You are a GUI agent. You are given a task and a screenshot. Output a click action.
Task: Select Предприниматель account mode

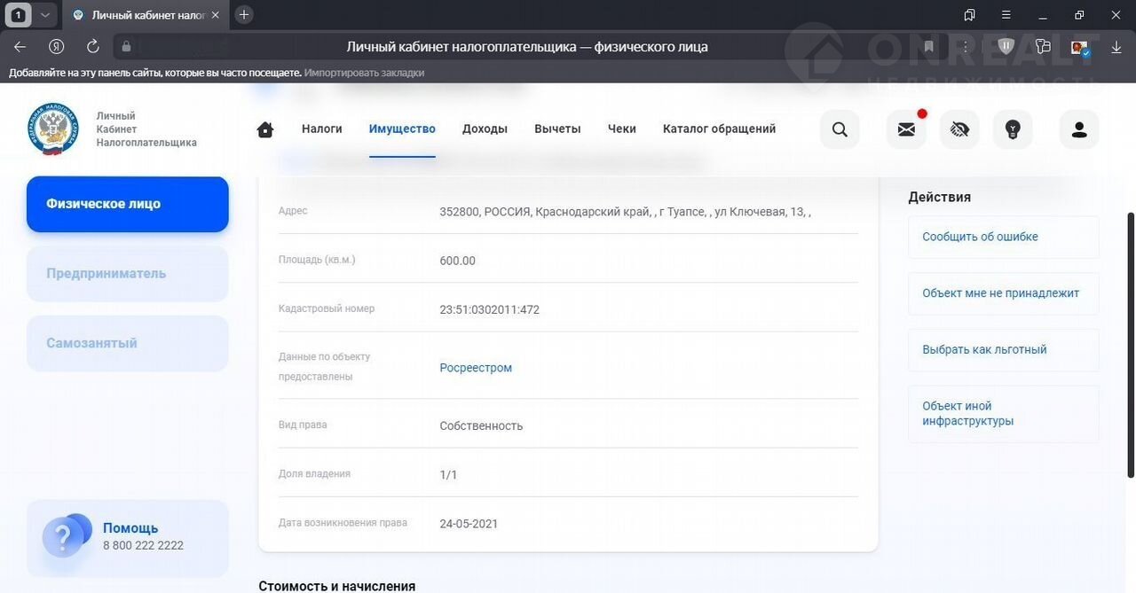click(x=128, y=274)
